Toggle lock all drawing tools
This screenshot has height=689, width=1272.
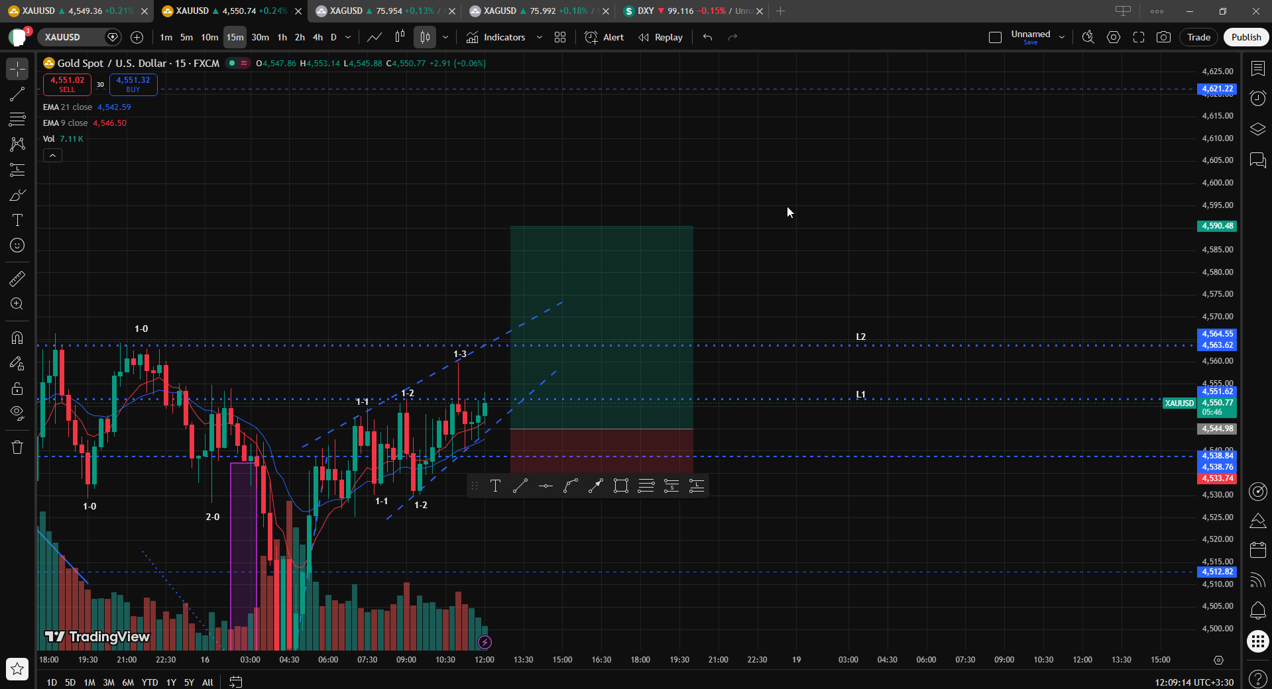[x=17, y=388]
